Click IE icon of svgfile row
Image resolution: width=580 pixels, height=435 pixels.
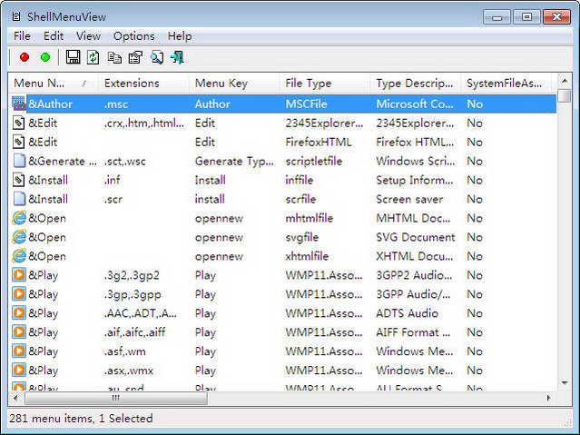[19, 237]
